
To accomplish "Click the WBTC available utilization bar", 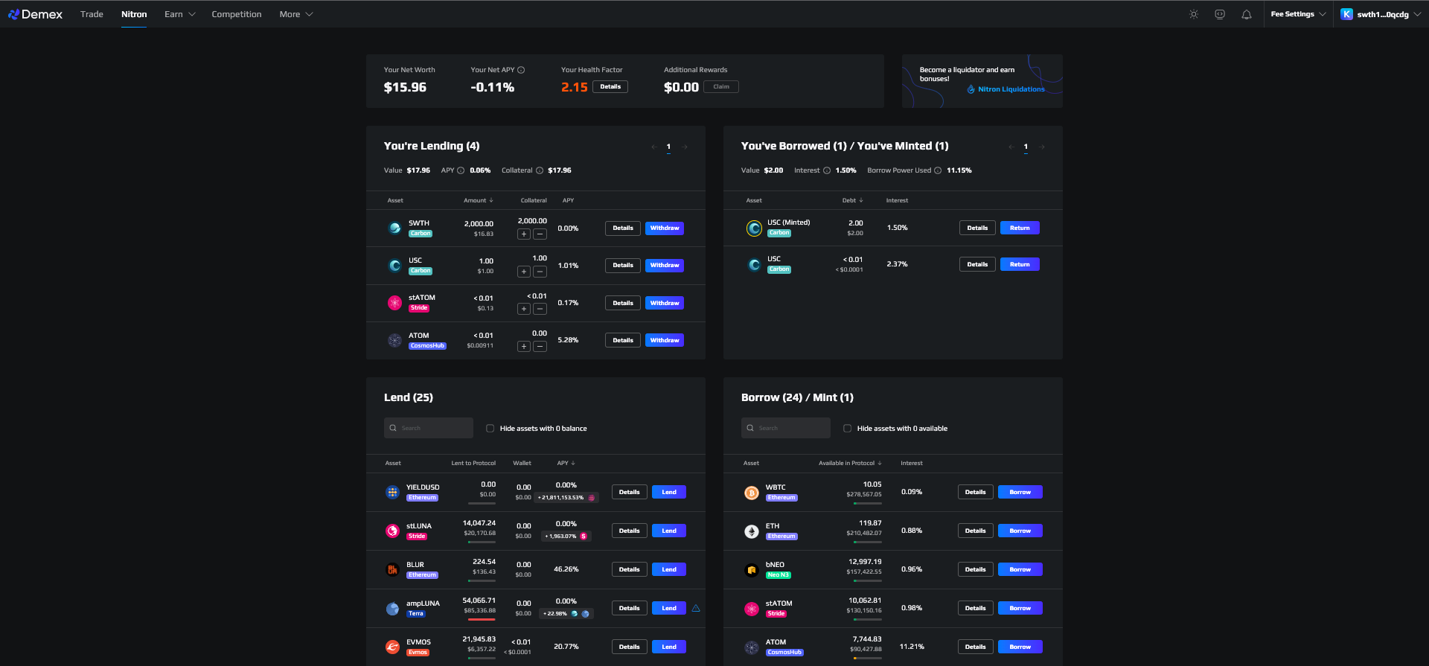I will pyautogui.click(x=868, y=503).
